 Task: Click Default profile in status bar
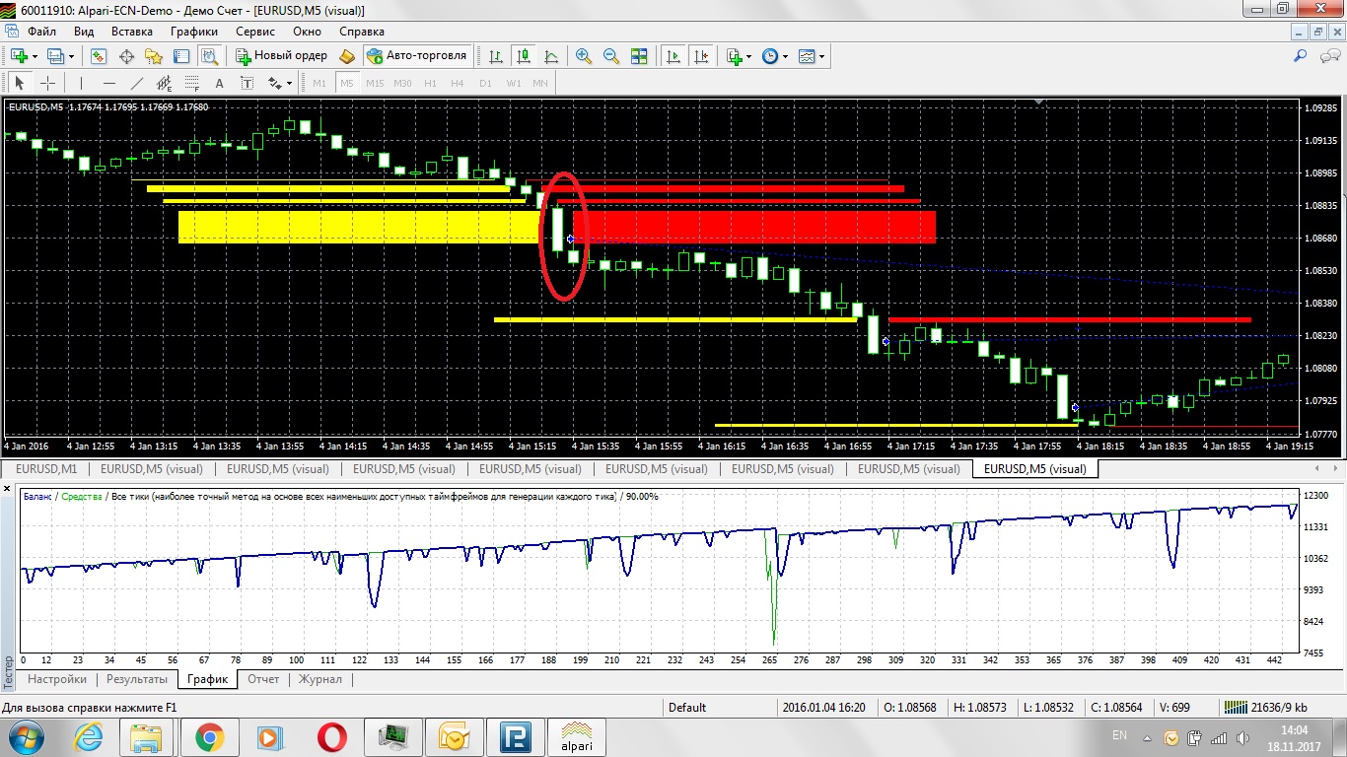pos(687,707)
